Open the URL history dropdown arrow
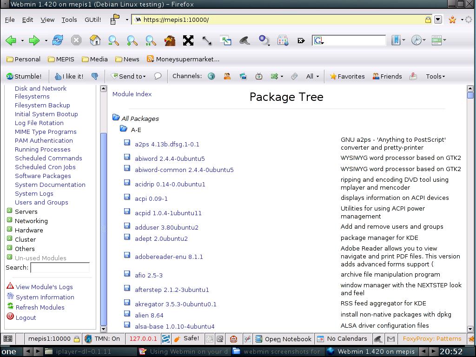476x357 pixels. coord(438,20)
